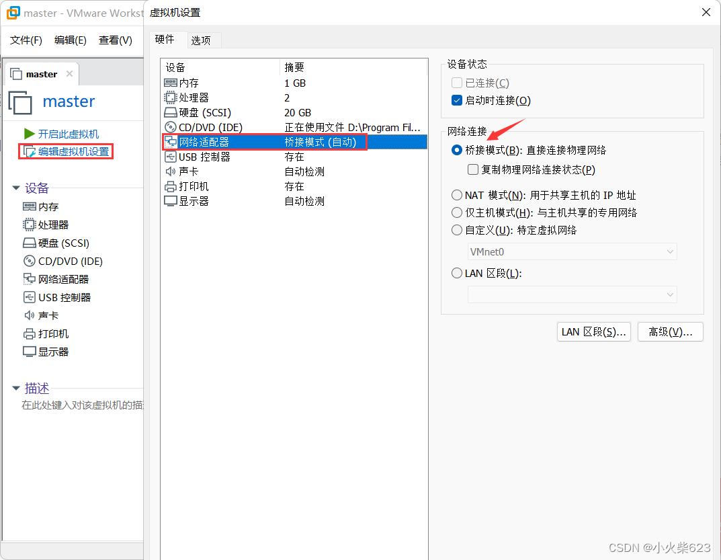Viewport: 721px width, 560px height.
Task: Select the 自动检测 summary for 显示器
Action: click(x=304, y=201)
